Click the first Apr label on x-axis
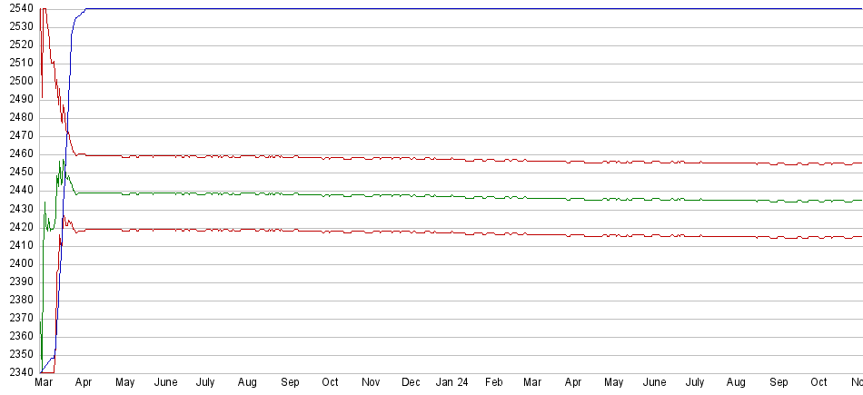Screen dimensions: 863x395 coord(84,383)
